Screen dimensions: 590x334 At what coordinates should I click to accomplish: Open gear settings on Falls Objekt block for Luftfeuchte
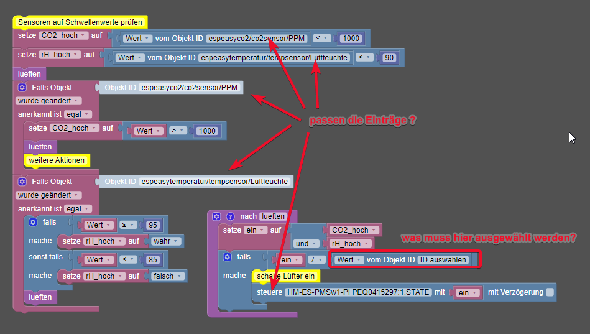22,182
